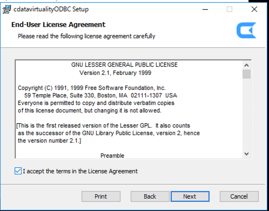
Task: Click the 'I accept the terms in the License Agreement' label
Action: (x=80, y=171)
